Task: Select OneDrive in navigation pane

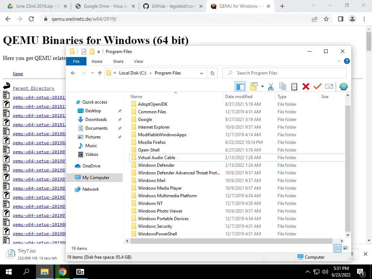Action: pyautogui.click(x=91, y=166)
